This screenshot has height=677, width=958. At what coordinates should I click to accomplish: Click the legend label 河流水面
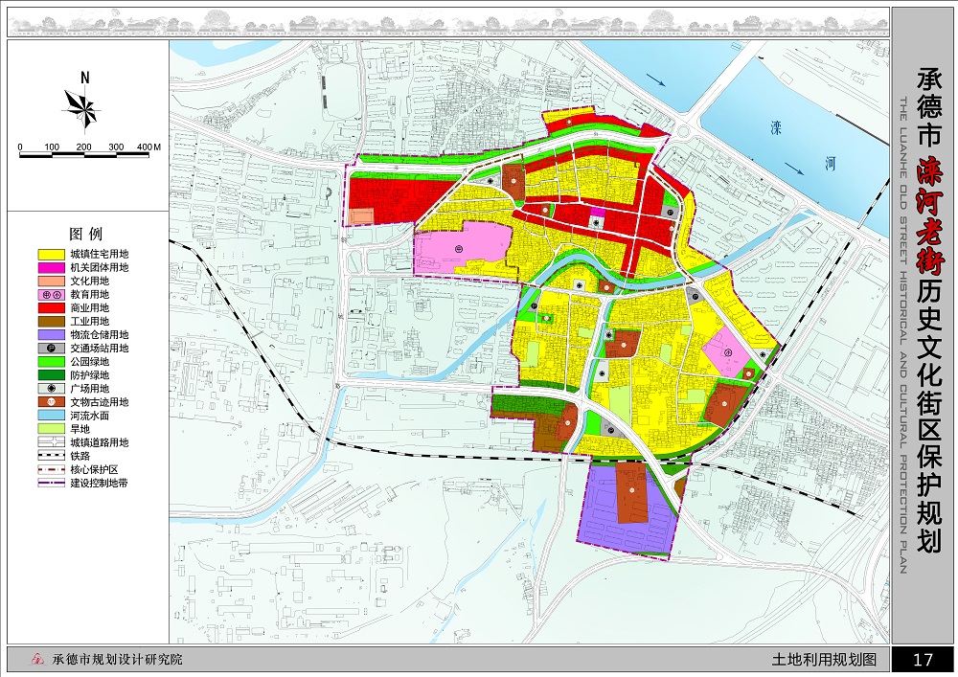[90, 416]
